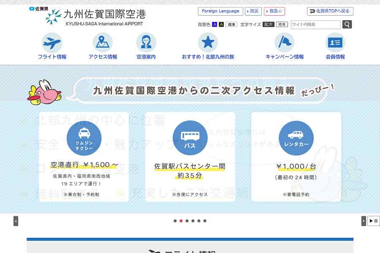Click 佐賀駅バスセンター間 text
380x253 pixels.
pos(190,166)
